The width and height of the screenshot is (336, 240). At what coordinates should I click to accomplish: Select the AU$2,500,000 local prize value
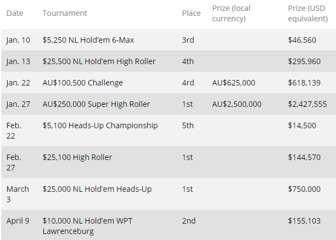[x=237, y=104]
